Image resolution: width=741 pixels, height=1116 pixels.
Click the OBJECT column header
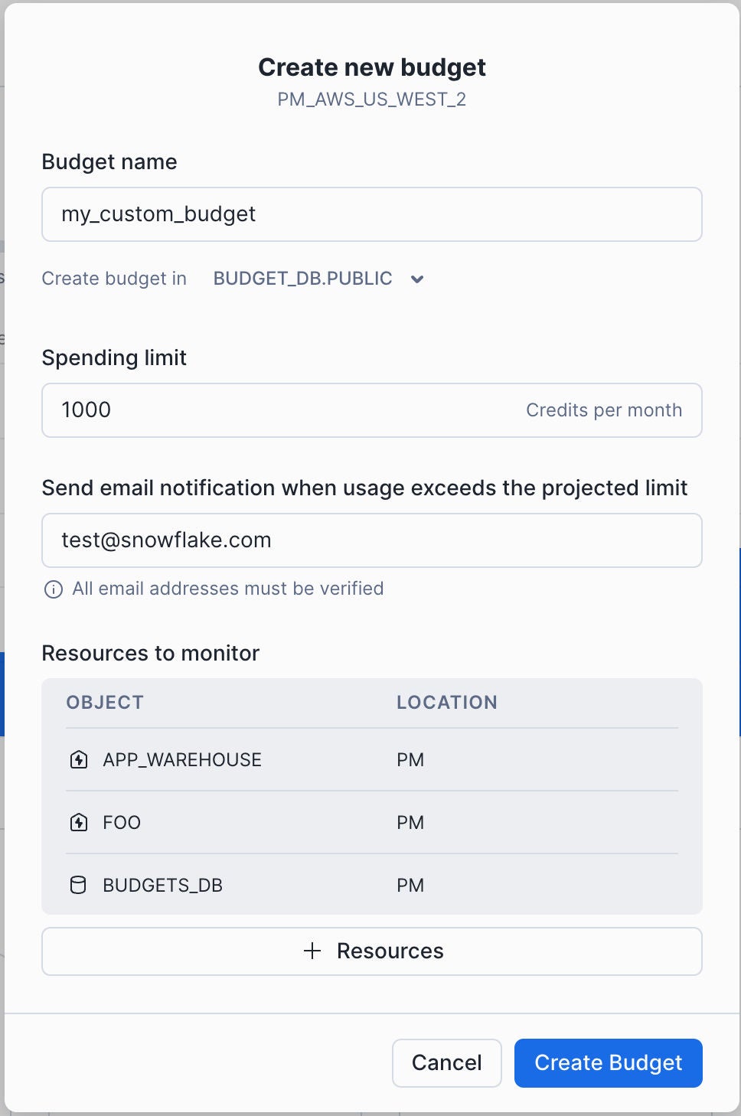click(105, 703)
